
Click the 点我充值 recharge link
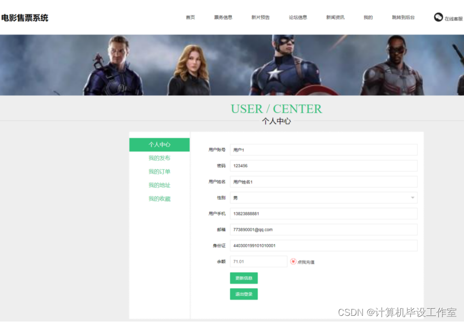pos(306,262)
